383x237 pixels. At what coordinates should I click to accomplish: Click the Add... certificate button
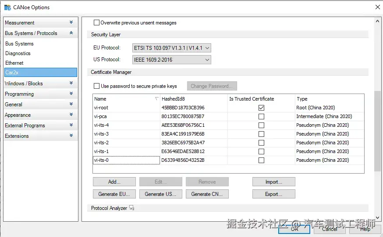coord(114,182)
